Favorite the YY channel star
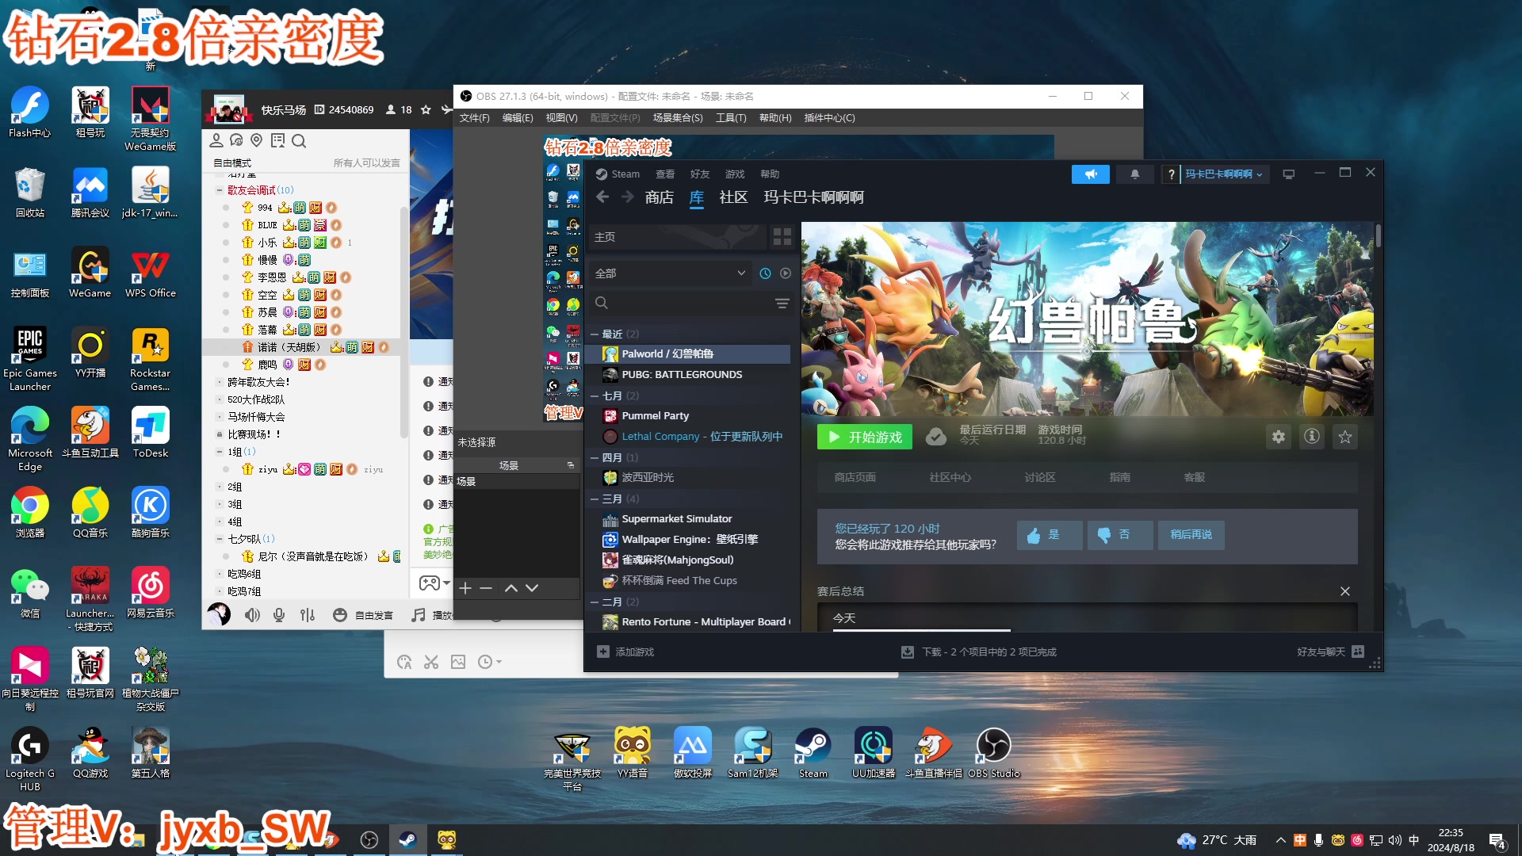 [426, 110]
